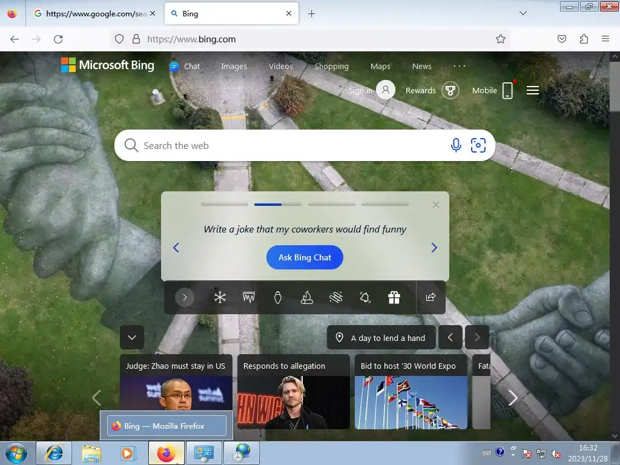The height and width of the screenshot is (465, 620).
Task: Select the first carousel progress indicator
Action: (225, 205)
